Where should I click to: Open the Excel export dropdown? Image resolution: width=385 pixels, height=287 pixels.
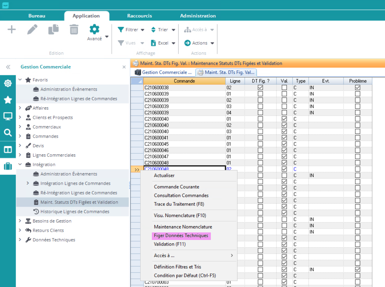tap(163, 43)
